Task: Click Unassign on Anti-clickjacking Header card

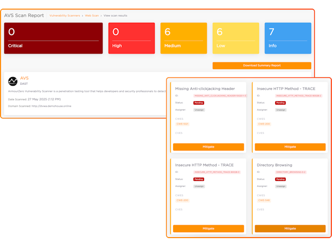Action: [x=199, y=110]
